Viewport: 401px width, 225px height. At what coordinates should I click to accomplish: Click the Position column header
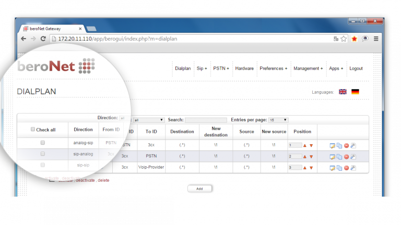(302, 132)
